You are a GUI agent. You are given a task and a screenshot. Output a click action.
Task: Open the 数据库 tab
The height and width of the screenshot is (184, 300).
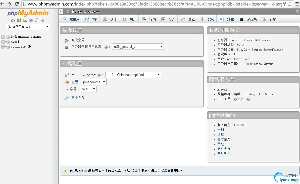tap(71, 19)
